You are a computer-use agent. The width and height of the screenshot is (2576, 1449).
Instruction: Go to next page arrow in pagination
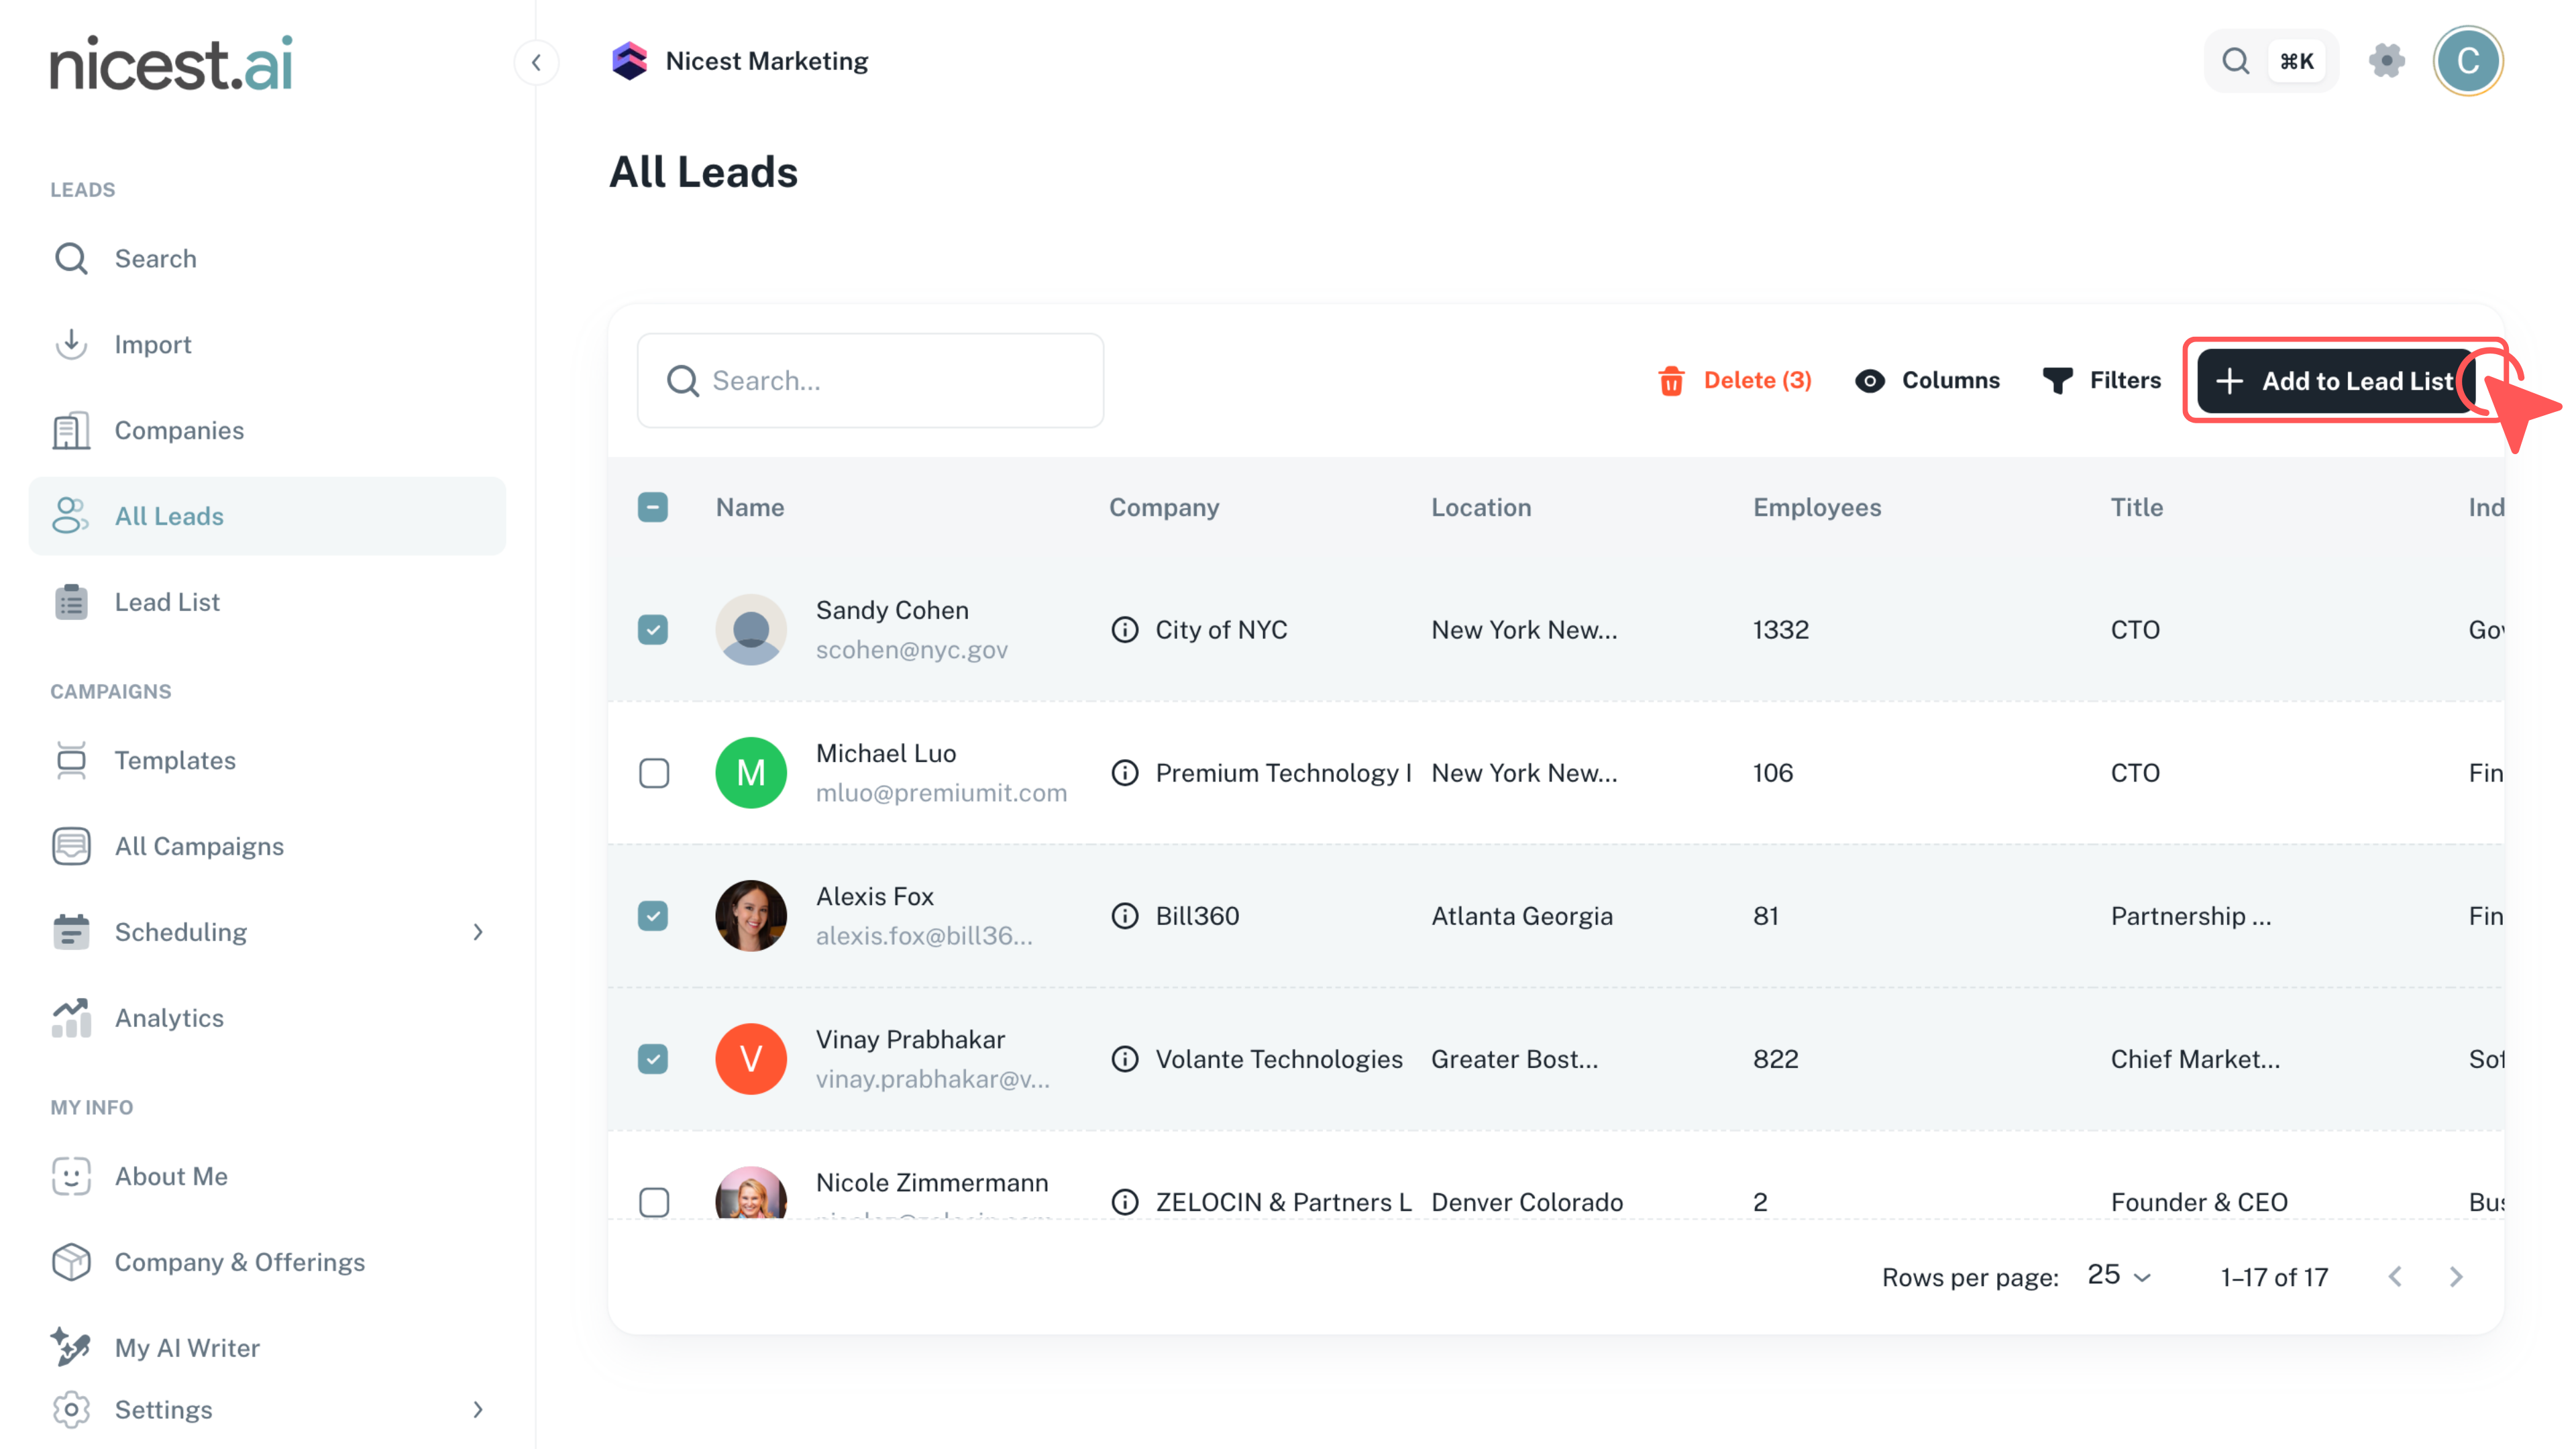coord(2456,1277)
